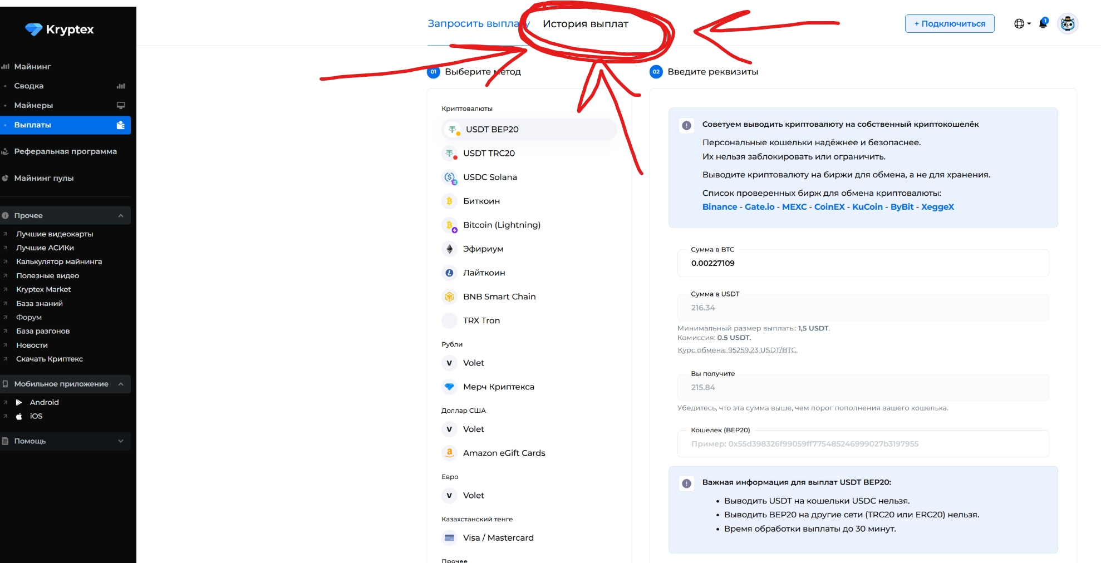Image resolution: width=1101 pixels, height=563 pixels.
Task: Focus the Кошелек (BEP20) address field
Action: click(863, 443)
